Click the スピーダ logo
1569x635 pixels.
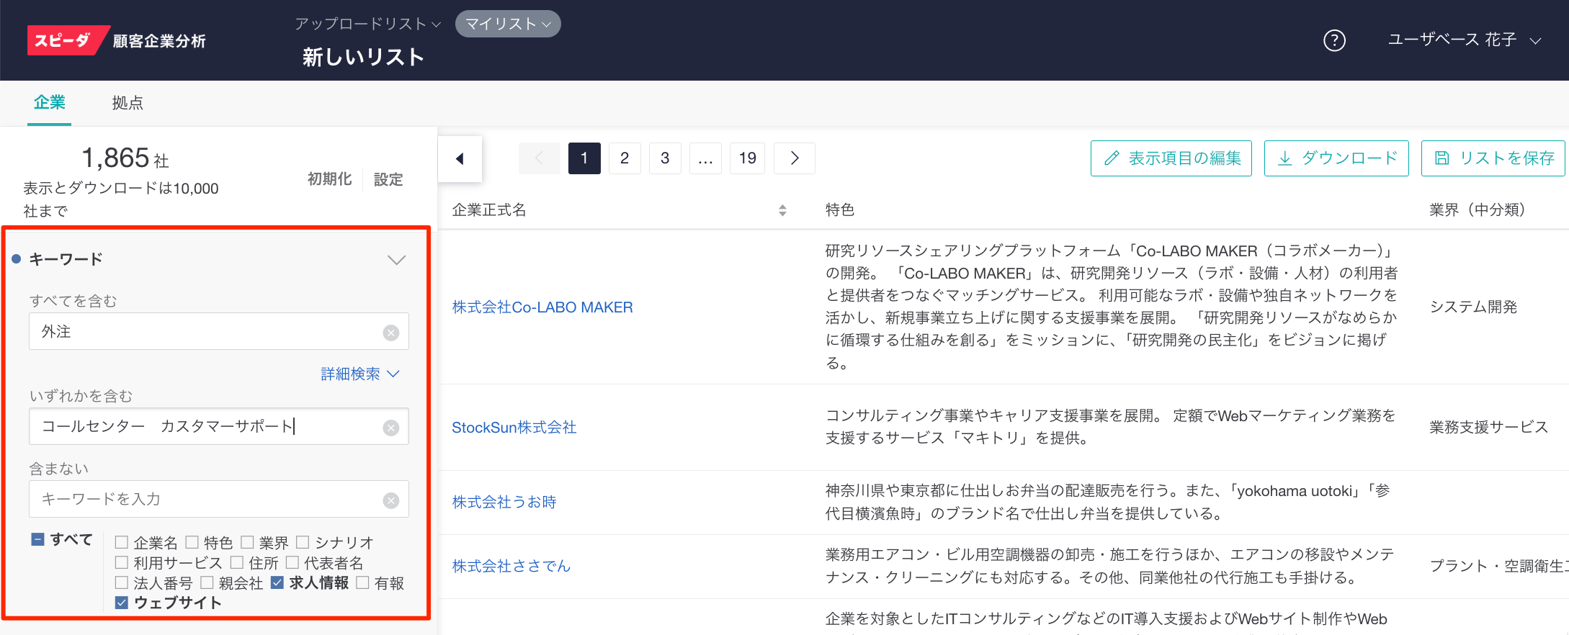point(63,40)
